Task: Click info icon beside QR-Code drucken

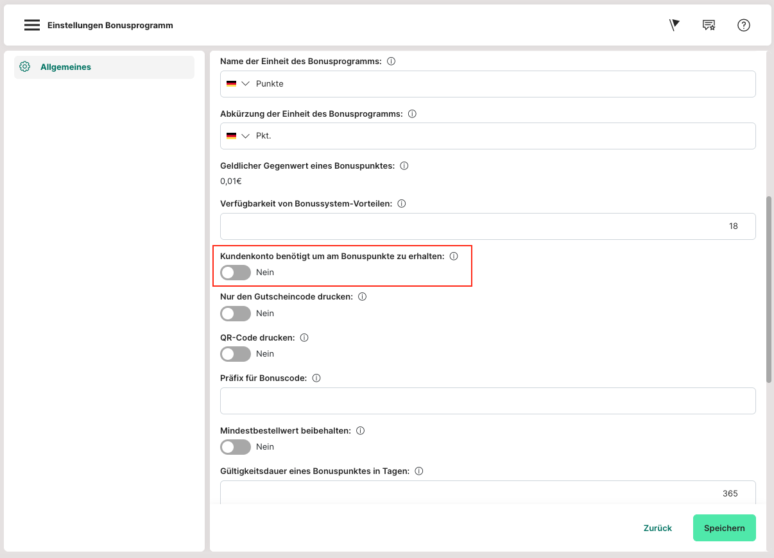Action: tap(304, 337)
